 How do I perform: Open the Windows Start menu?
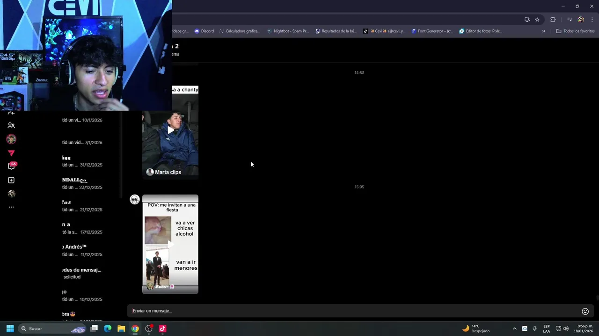[x=10, y=329]
